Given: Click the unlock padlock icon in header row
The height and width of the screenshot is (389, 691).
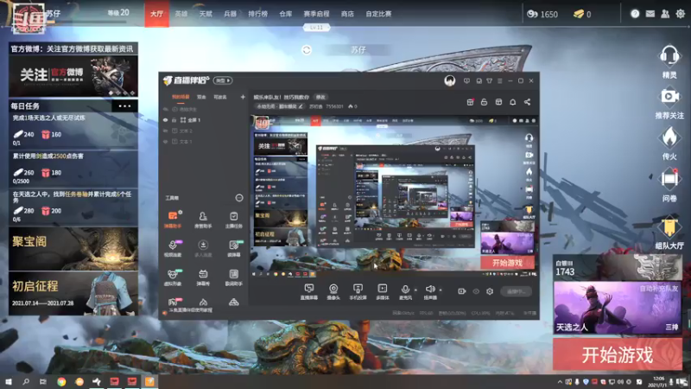Looking at the screenshot, I should click(x=484, y=102).
